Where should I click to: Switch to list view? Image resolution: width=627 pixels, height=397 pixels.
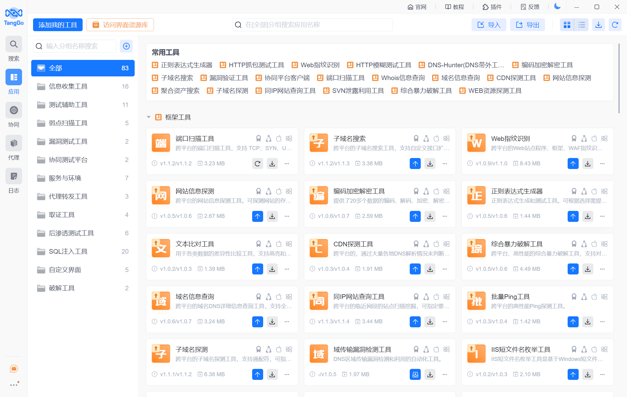tap(581, 25)
